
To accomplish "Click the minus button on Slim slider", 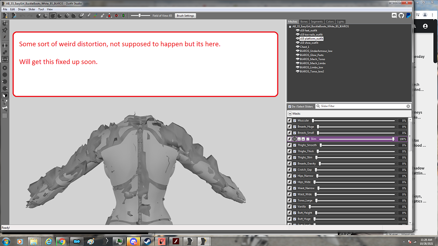I will (299, 139).
